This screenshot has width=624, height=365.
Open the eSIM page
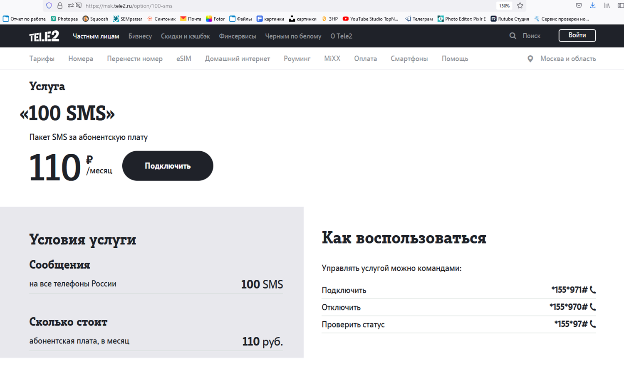tap(184, 59)
